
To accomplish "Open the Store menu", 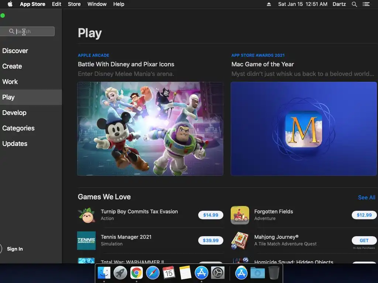I will tap(74, 4).
